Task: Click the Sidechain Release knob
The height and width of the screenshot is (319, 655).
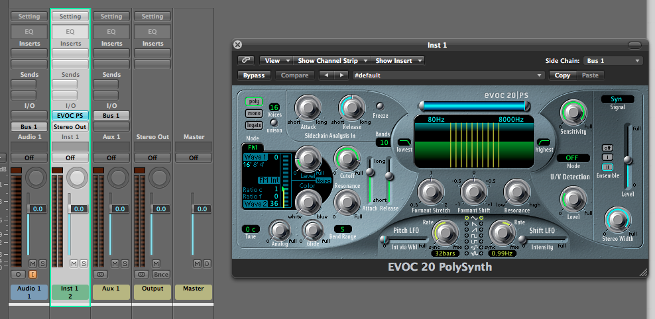Action: point(351,108)
